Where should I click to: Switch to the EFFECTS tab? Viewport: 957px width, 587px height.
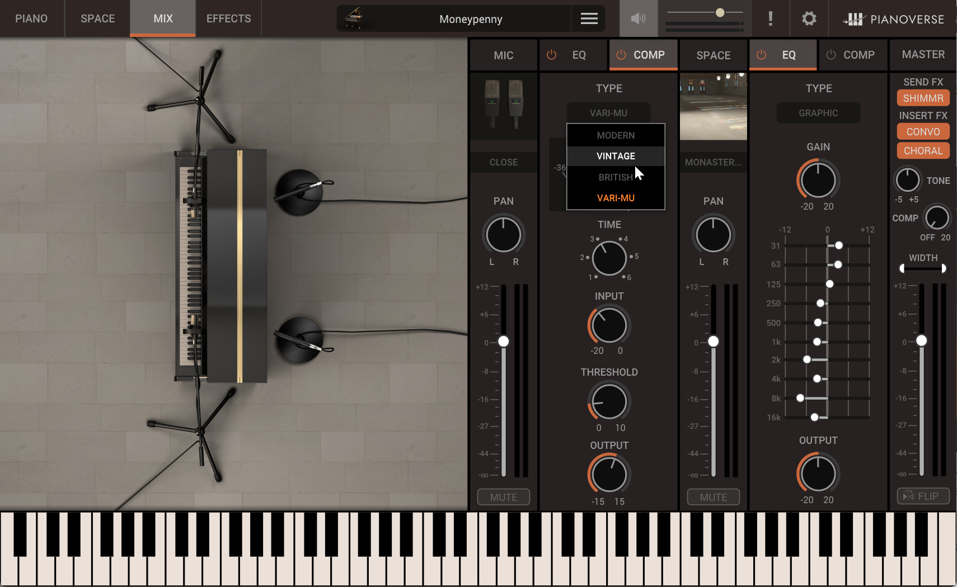coord(228,18)
